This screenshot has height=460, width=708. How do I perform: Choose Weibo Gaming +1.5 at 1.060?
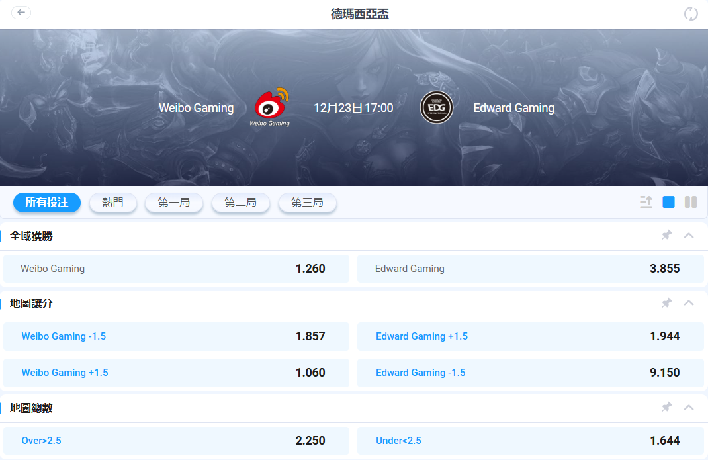coord(176,373)
